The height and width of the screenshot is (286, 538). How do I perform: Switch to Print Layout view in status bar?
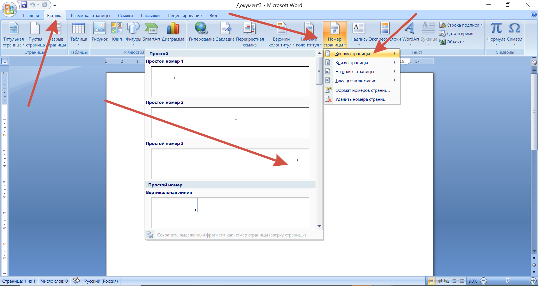[x=432, y=281]
